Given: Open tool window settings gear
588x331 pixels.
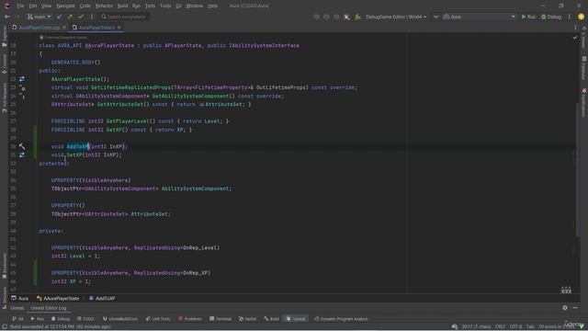Looking at the screenshot, I should coord(565,308).
